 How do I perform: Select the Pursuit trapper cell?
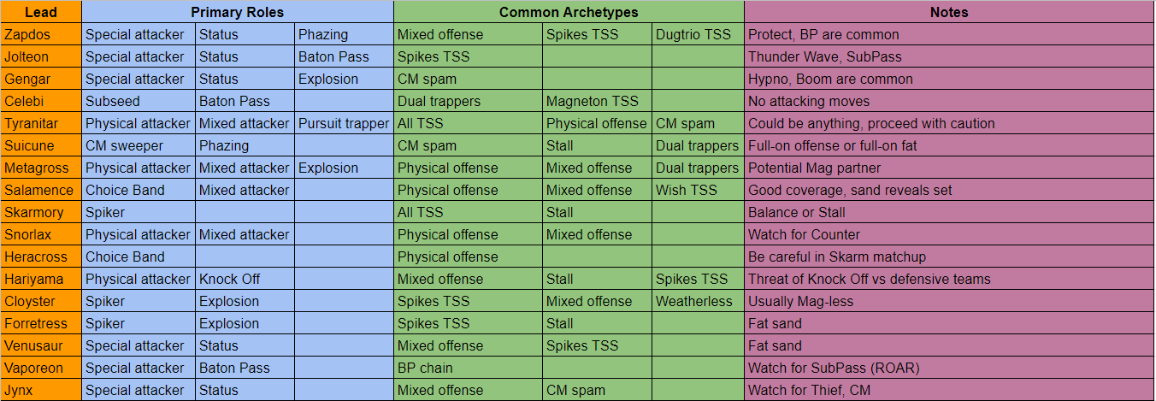[344, 124]
